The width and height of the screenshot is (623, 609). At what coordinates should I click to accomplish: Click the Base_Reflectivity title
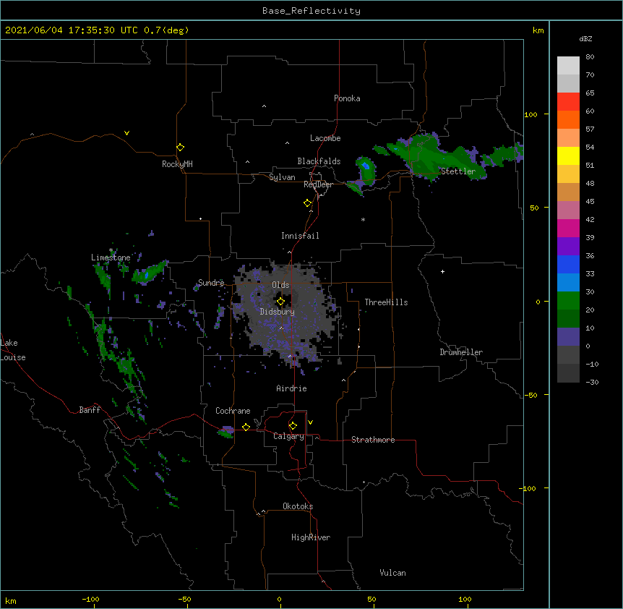311,11
